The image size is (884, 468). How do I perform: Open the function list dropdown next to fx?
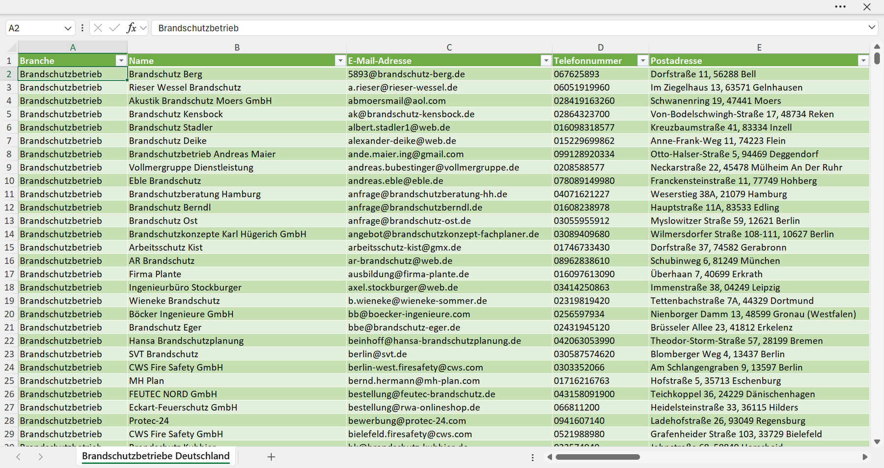click(143, 28)
